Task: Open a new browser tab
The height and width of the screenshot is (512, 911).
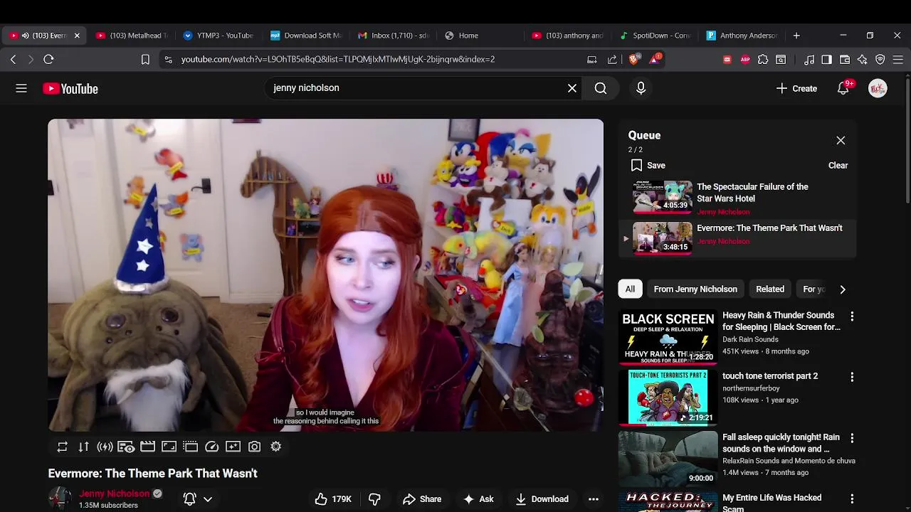Action: [796, 36]
